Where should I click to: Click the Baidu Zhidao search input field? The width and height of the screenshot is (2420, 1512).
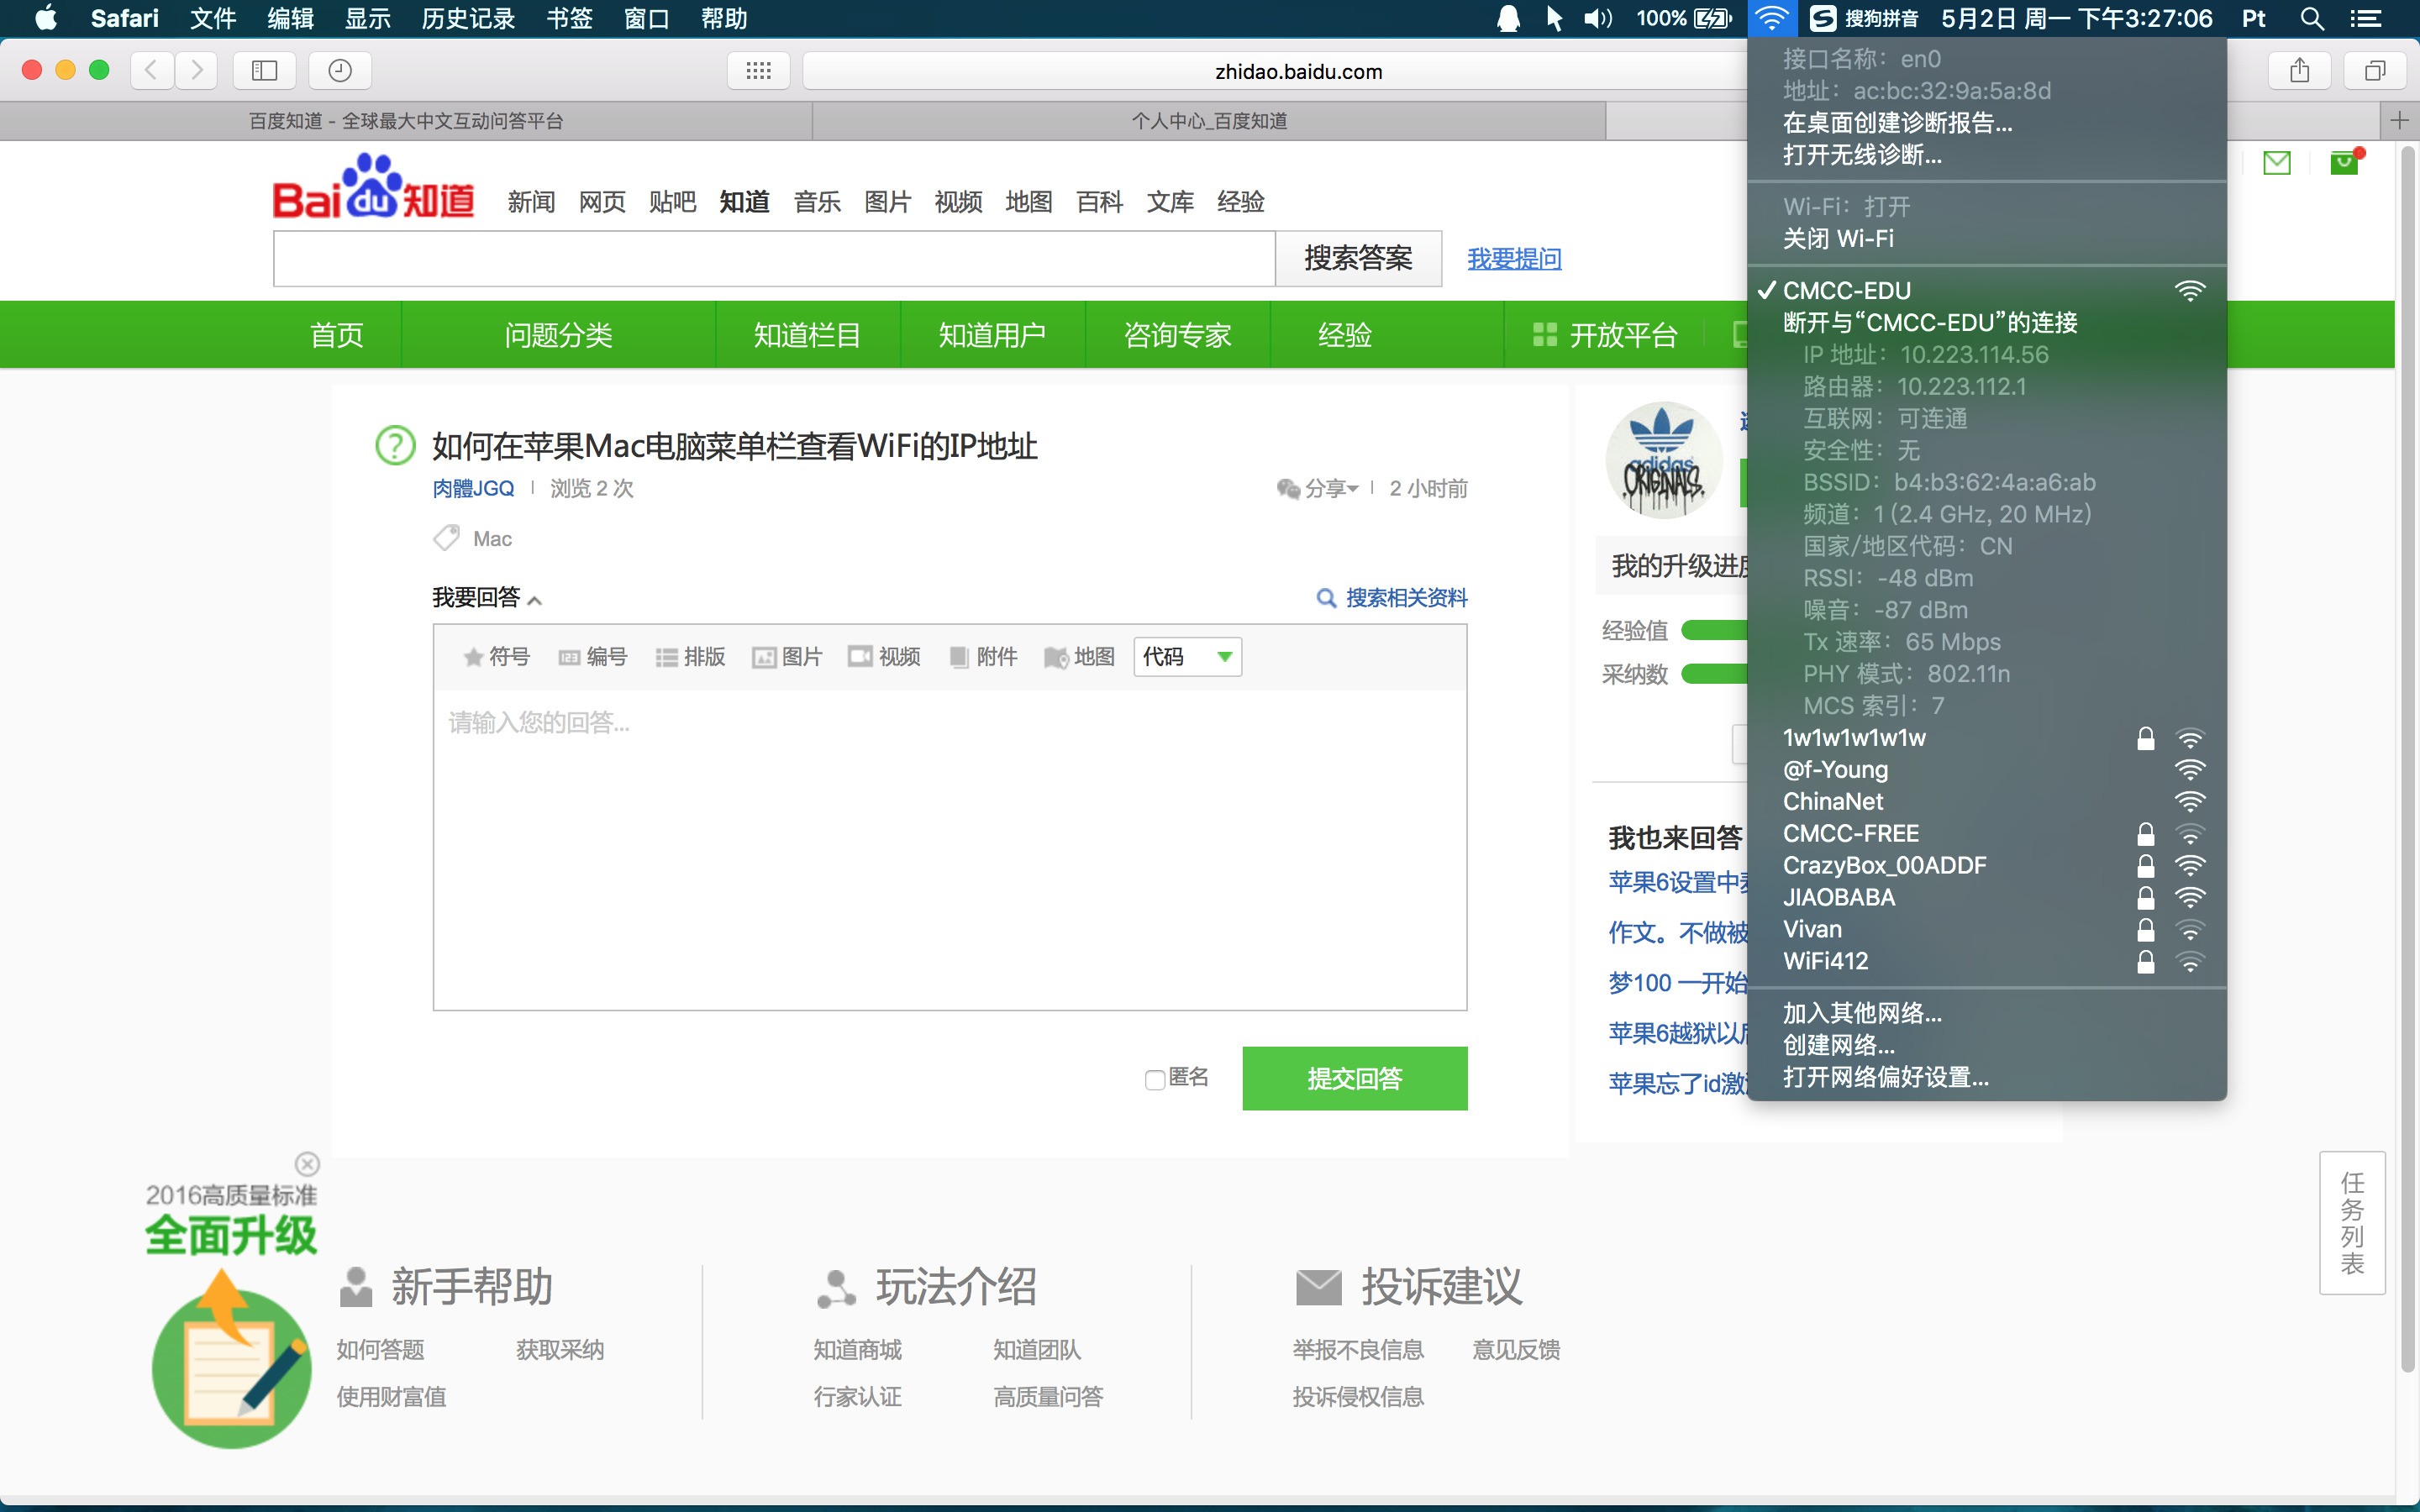tap(774, 259)
